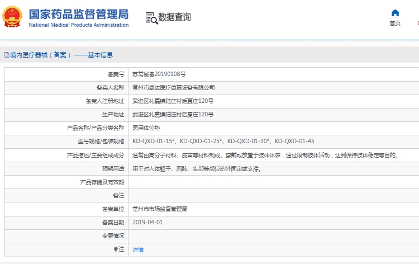The width and height of the screenshot is (419, 264).
Task: Click the bulb icon next to 注
Action: (x=116, y=249)
